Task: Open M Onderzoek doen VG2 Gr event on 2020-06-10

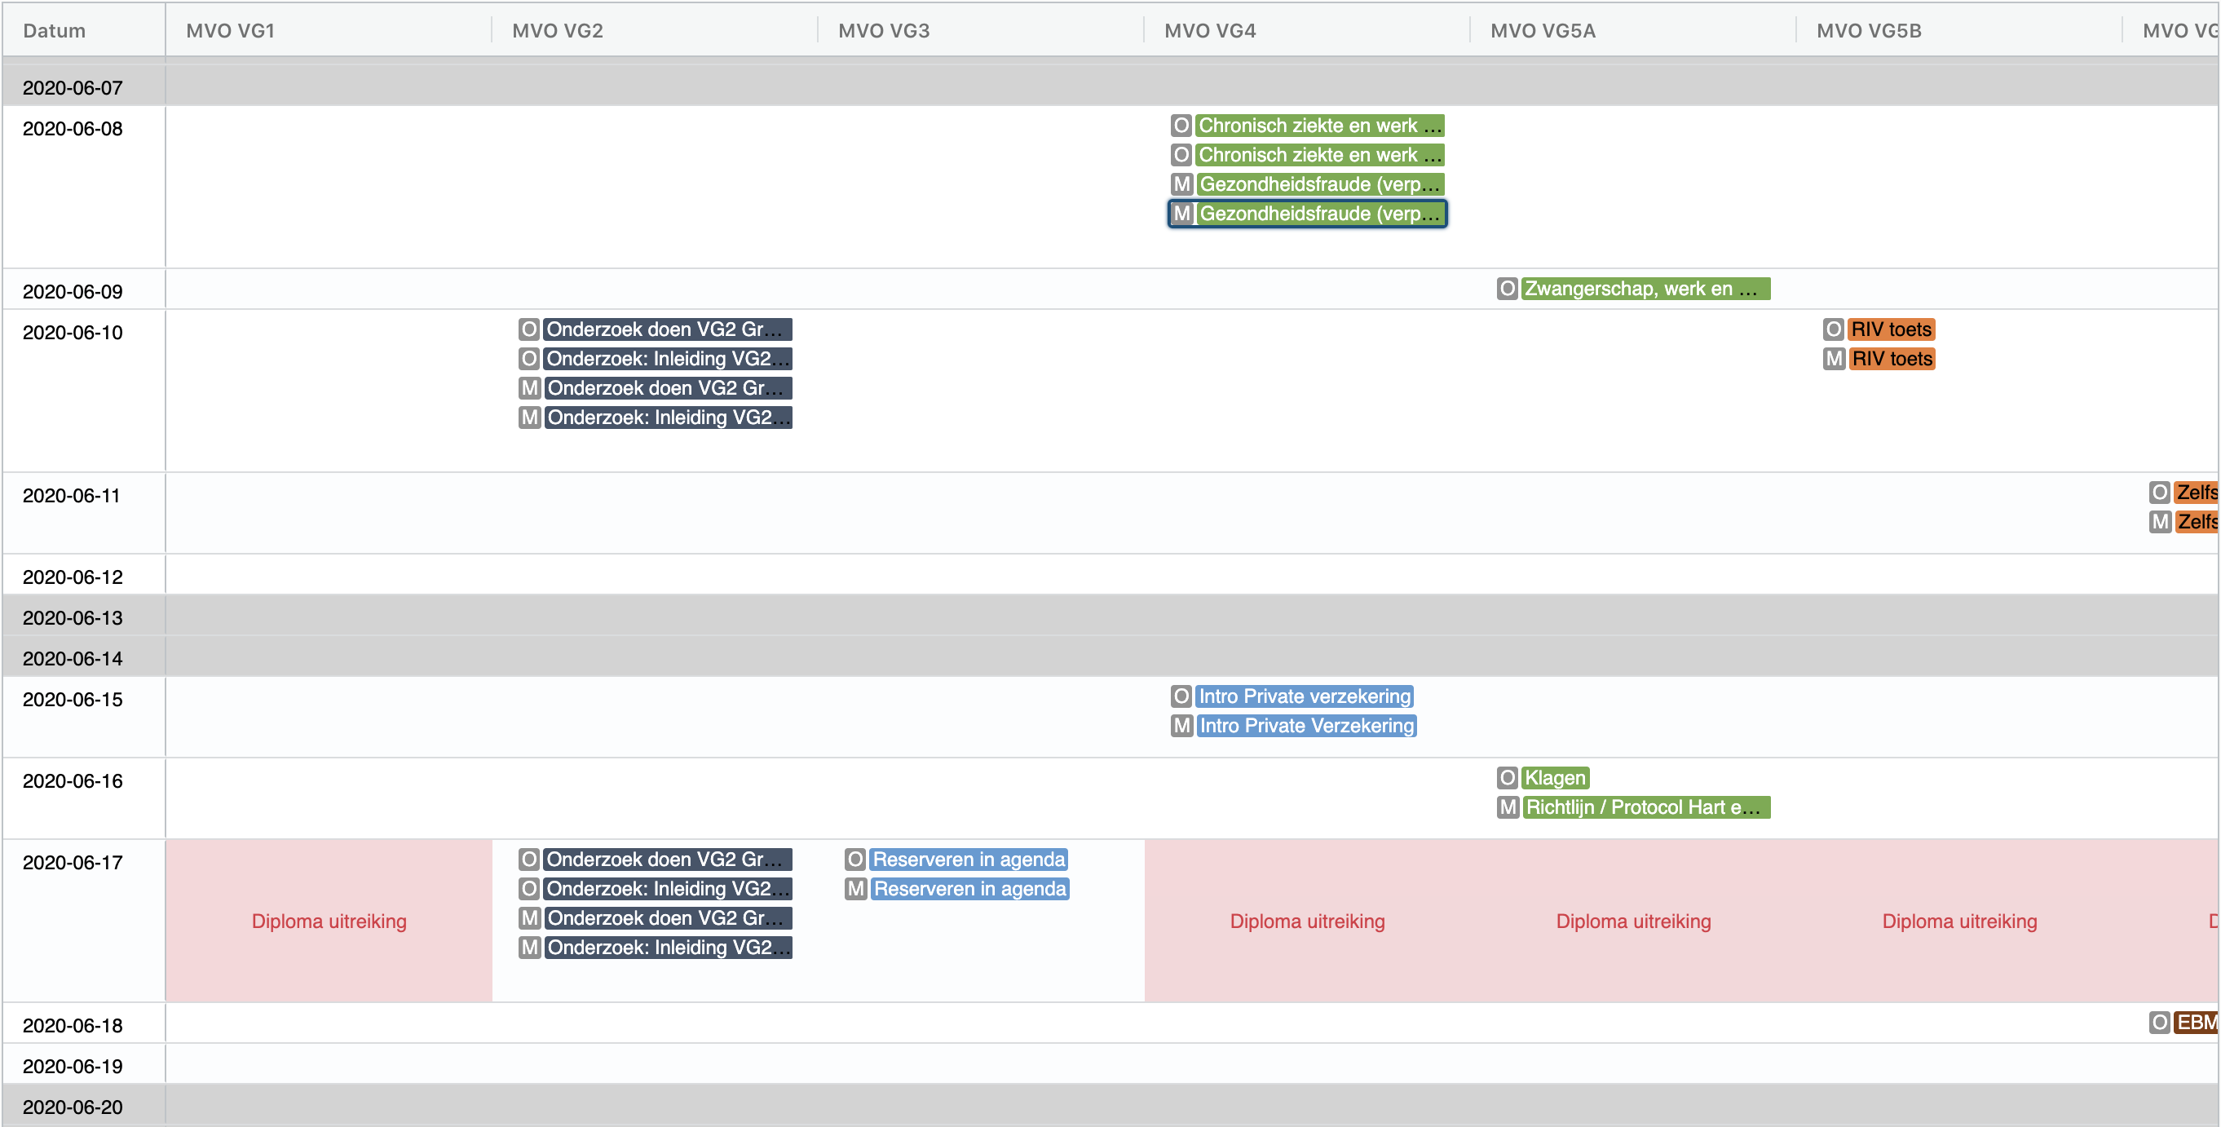Action: [656, 388]
